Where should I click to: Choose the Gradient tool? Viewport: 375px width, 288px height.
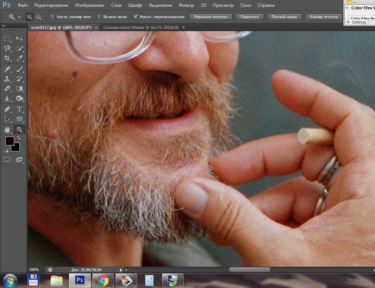20,89
